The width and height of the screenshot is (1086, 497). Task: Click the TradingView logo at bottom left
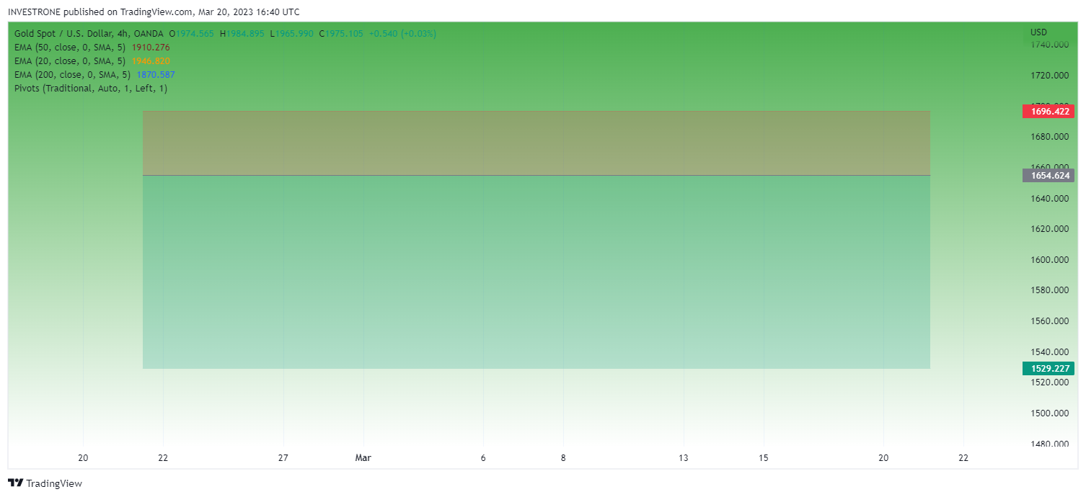45,483
